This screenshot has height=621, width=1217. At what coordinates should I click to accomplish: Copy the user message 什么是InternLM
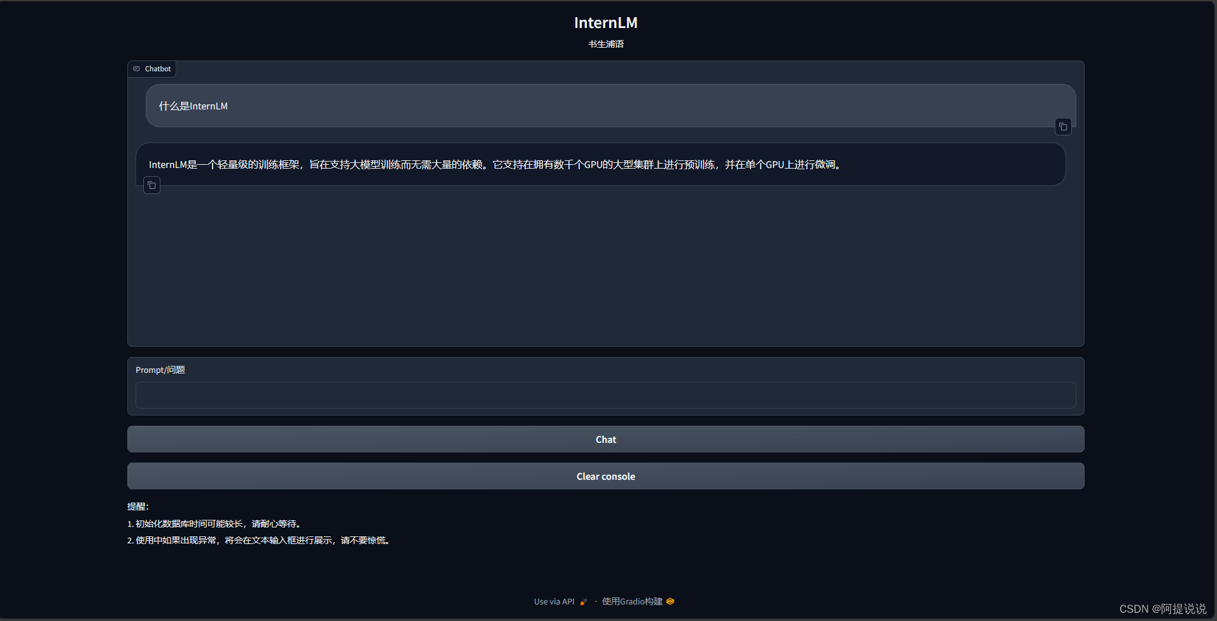point(1063,127)
